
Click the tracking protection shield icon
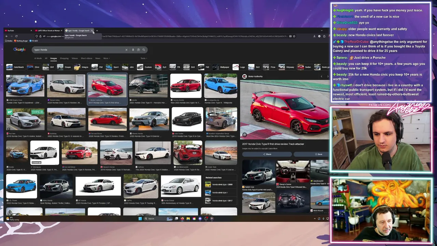pyautogui.click(x=37, y=36)
